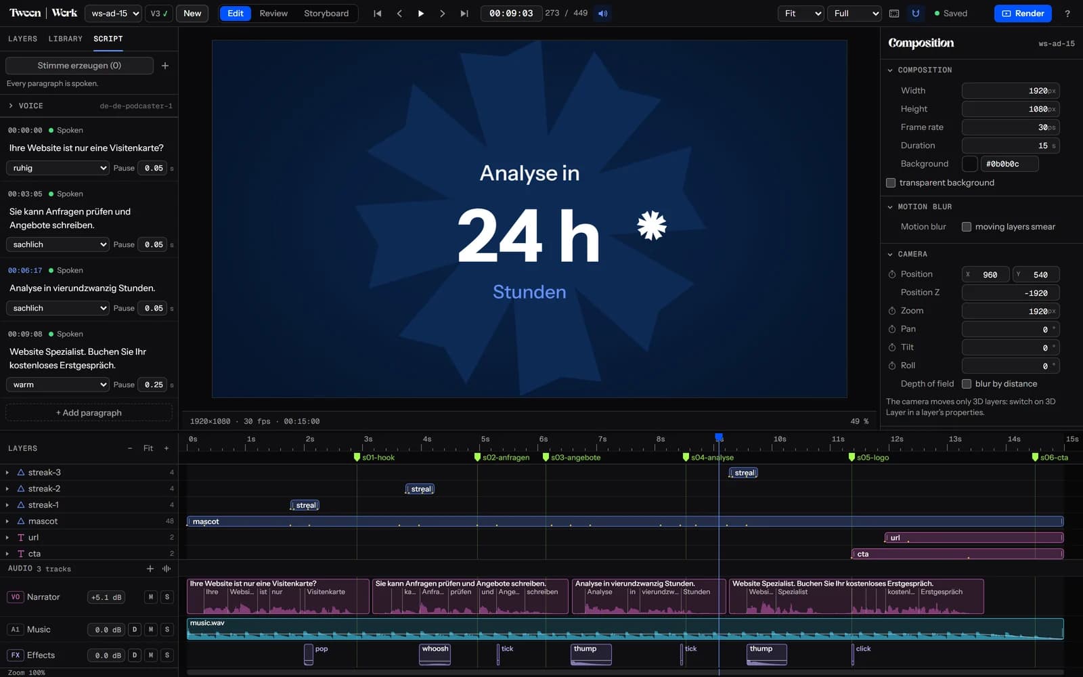Switch to Review mode
Viewport: 1083px width, 677px height.
[x=273, y=14]
